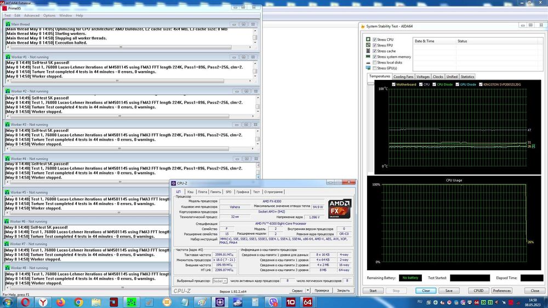Switch to the Cooling Fans tab

click(403, 77)
